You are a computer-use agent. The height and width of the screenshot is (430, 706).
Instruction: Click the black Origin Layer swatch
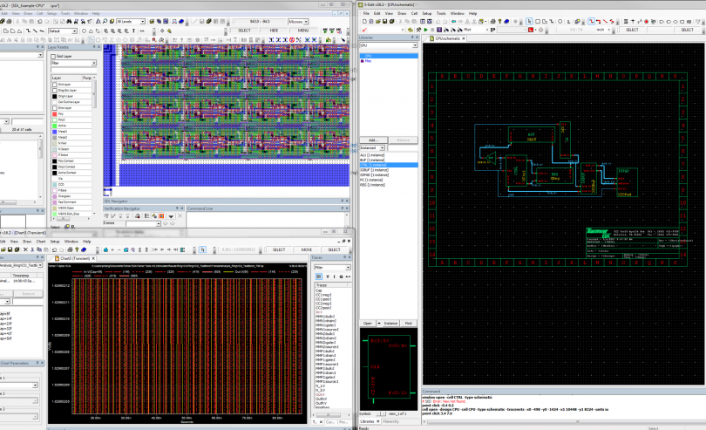pos(55,96)
